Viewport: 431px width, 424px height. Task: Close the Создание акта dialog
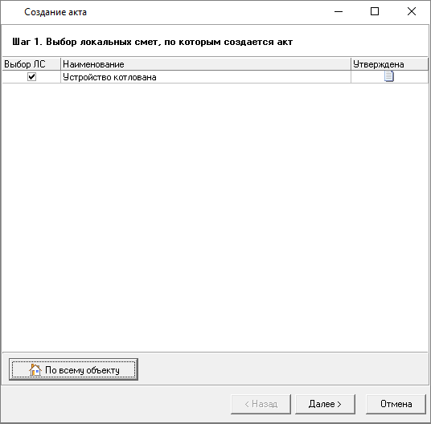pos(412,12)
